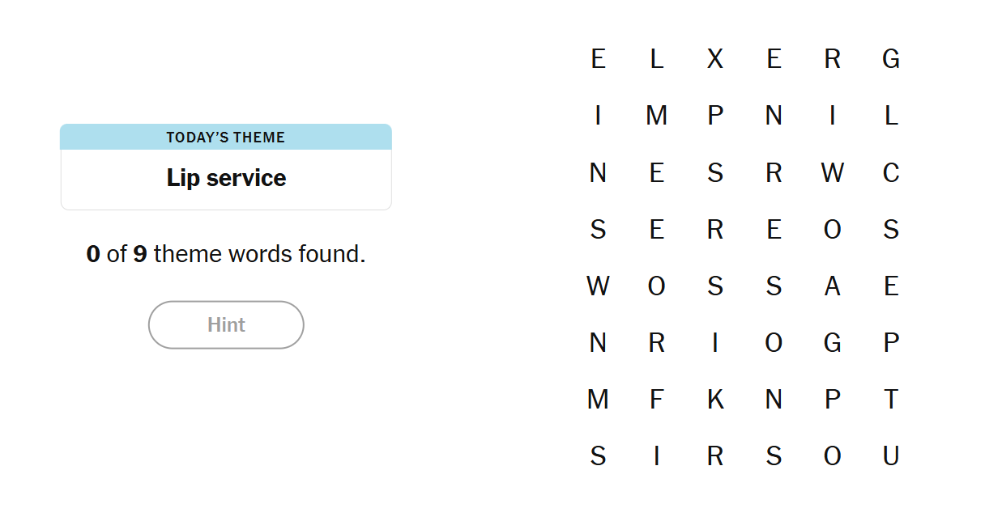Click the Lip service theme card
This screenshot has height=521, width=985.
[226, 167]
